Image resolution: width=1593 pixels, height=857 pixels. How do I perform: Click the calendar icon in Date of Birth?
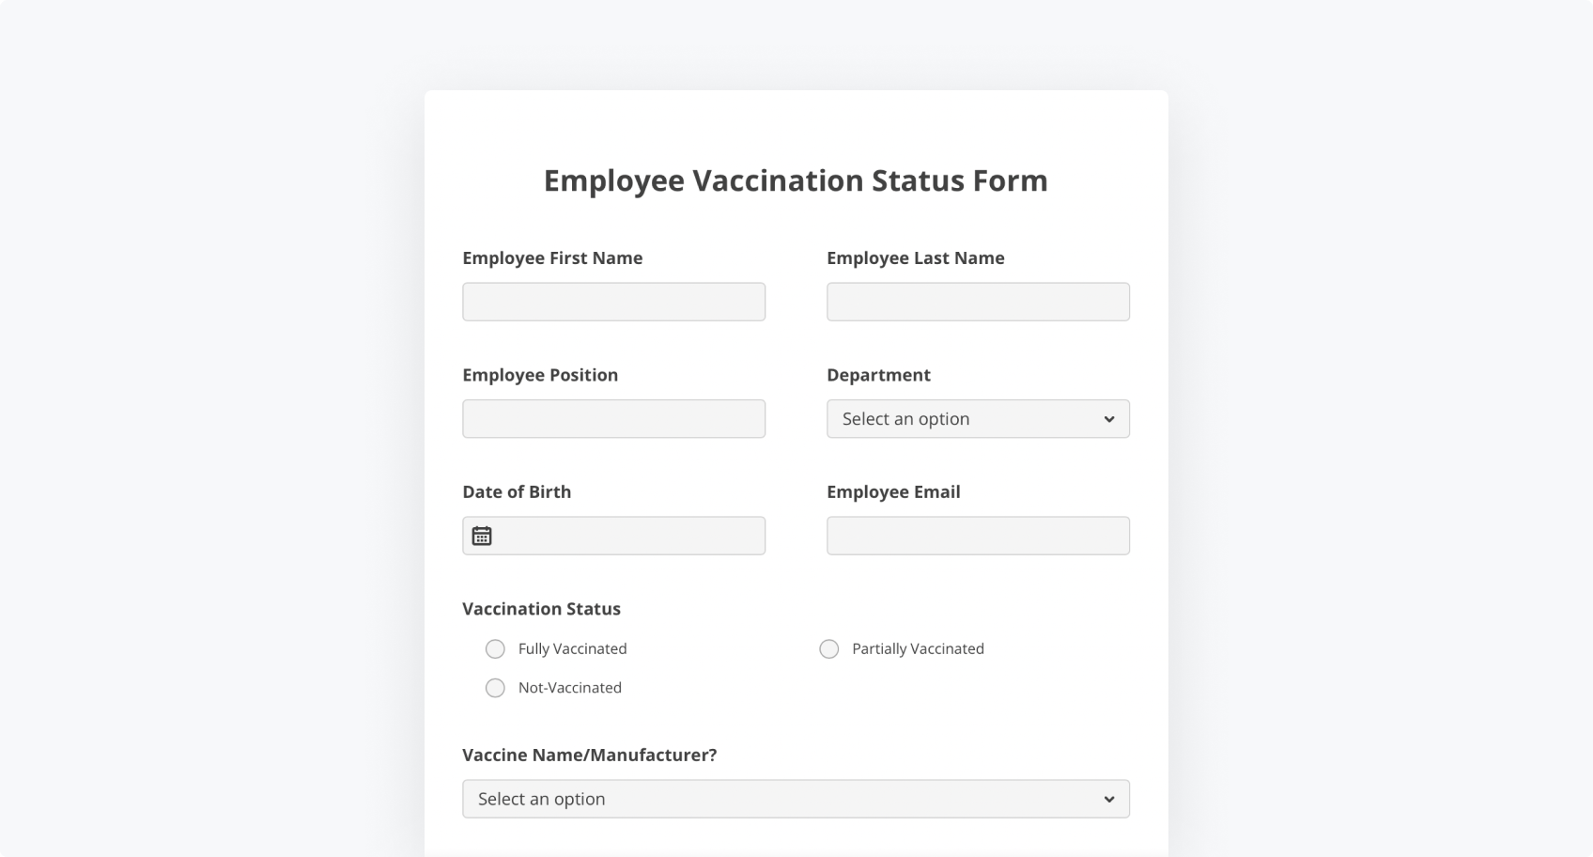coord(482,536)
